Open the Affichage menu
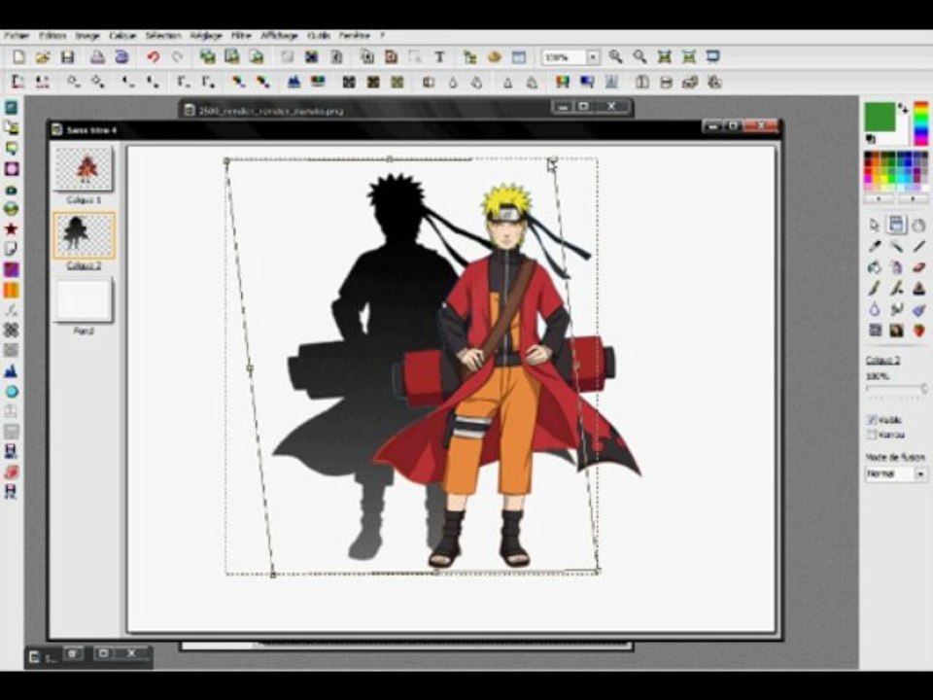Viewport: 933px width, 700px height. (x=279, y=36)
